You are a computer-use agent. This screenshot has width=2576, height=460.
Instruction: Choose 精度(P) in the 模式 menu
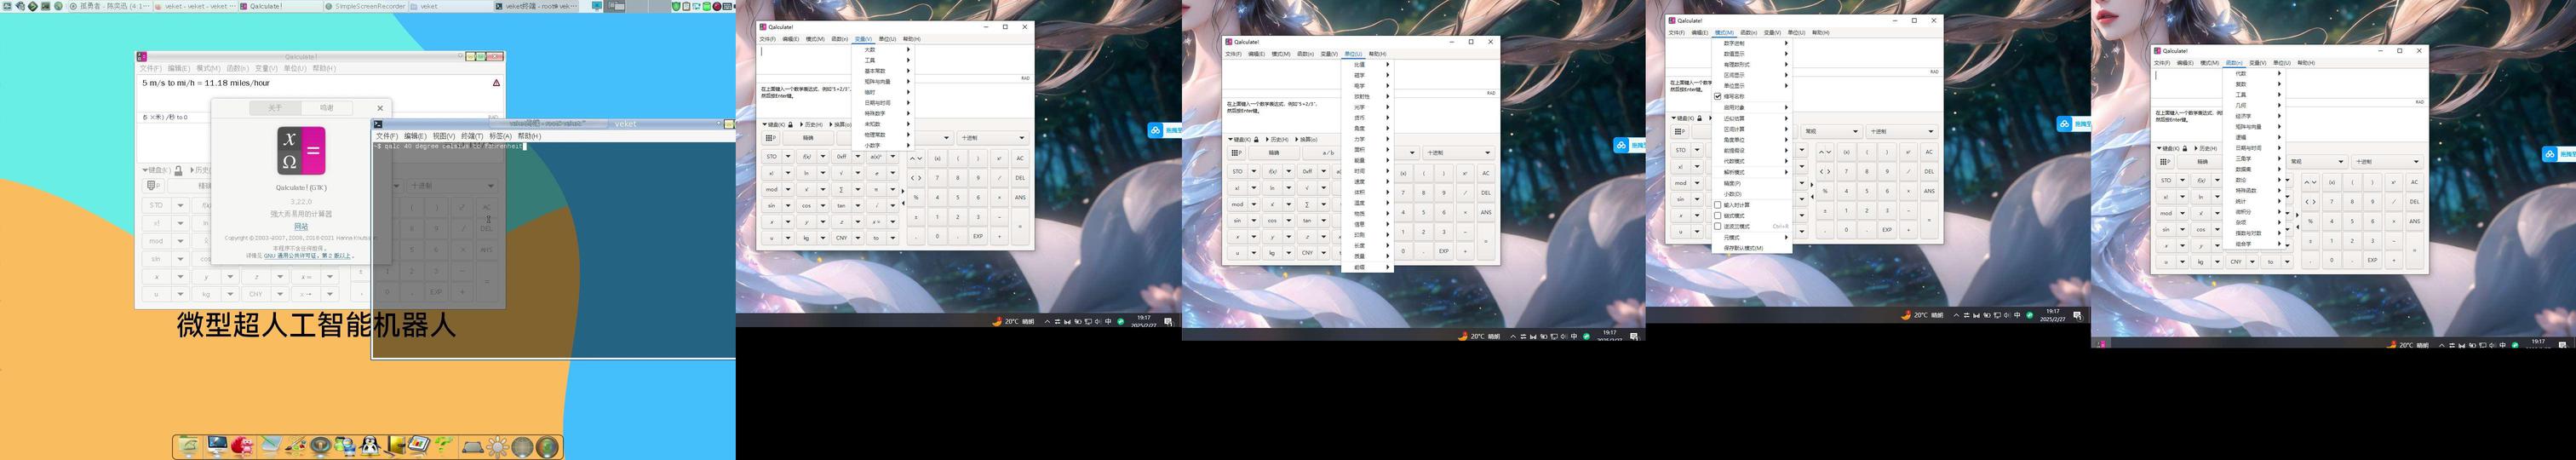pos(1751,183)
